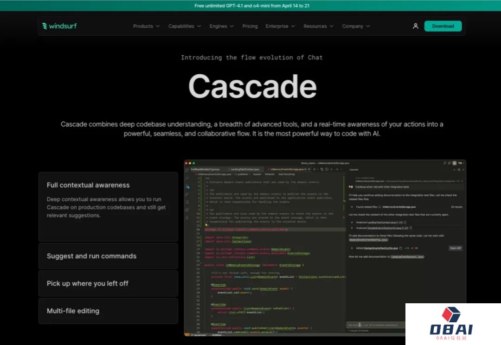Open Source Control icon with blue badge
The width and height of the screenshot is (501, 345).
point(187,186)
